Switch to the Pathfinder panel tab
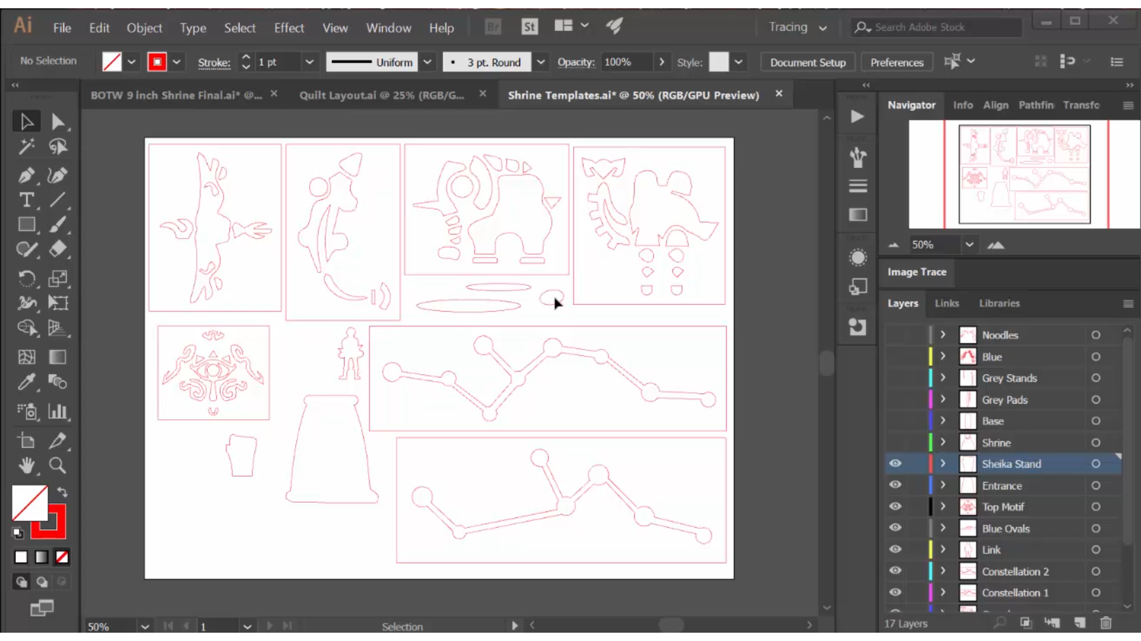1141x641 pixels. (1036, 105)
